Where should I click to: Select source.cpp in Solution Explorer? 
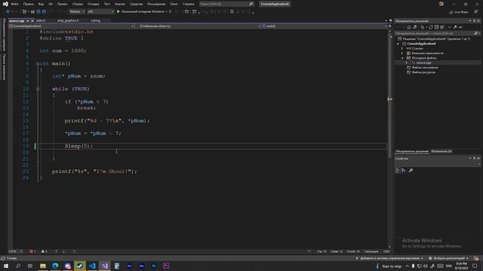423,62
